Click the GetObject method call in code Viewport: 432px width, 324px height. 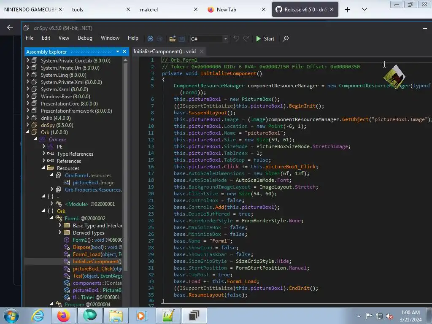(x=355, y=119)
